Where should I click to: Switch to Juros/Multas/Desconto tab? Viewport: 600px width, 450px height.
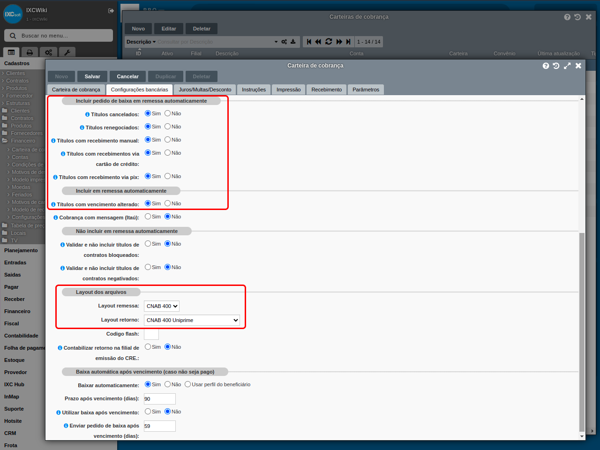(205, 90)
